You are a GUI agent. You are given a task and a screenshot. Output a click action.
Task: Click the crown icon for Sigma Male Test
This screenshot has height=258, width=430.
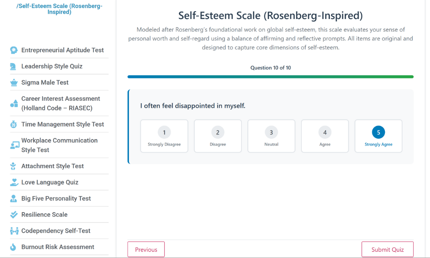13,82
